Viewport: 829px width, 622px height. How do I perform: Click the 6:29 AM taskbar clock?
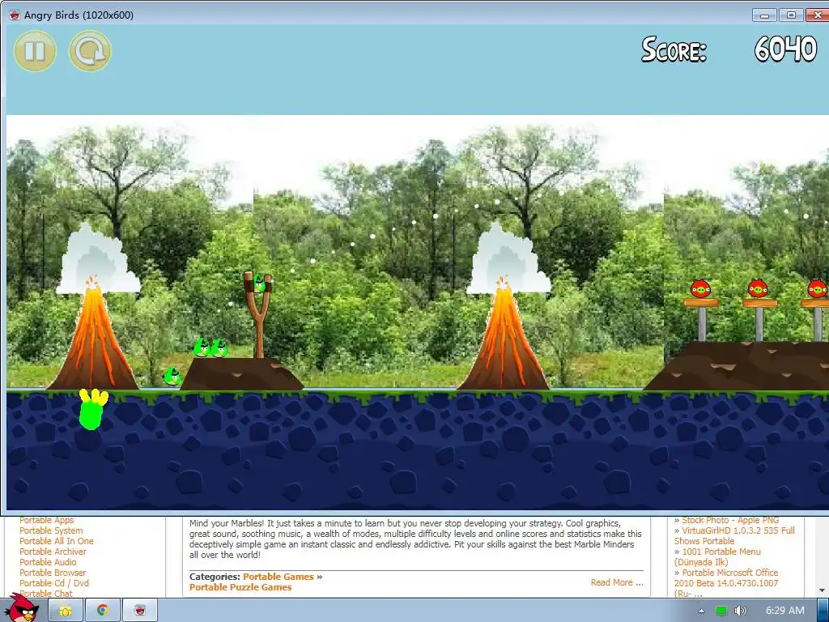785,611
